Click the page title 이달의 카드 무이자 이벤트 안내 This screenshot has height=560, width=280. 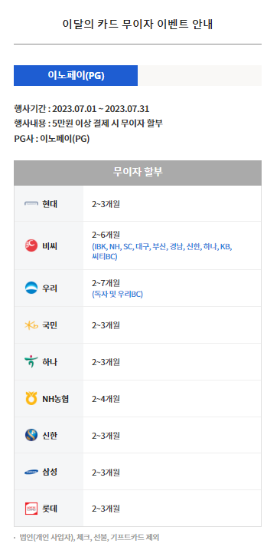[x=138, y=25]
